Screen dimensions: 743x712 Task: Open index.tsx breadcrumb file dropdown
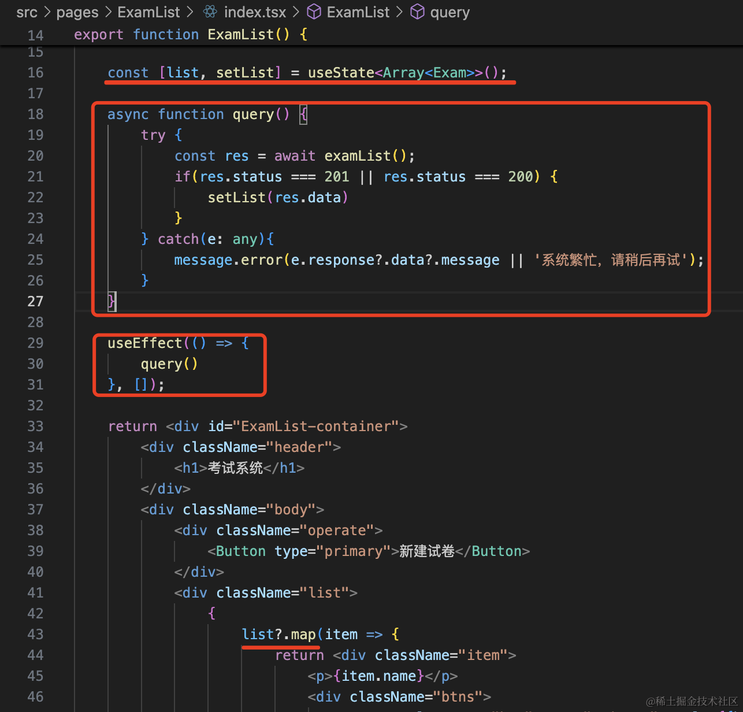255,12
